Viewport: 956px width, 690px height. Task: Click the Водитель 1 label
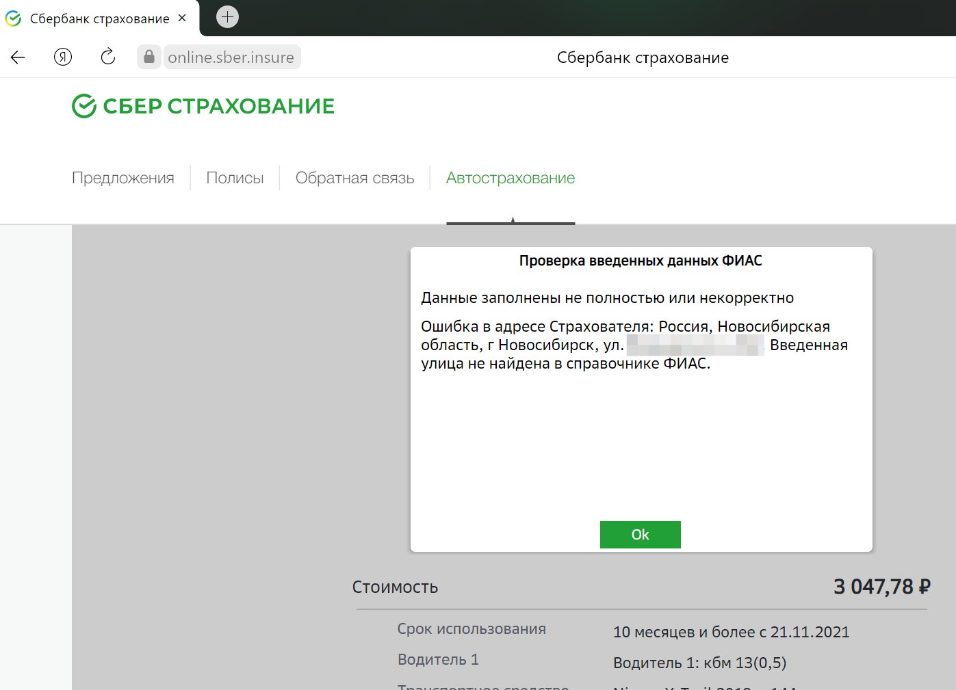click(x=438, y=660)
